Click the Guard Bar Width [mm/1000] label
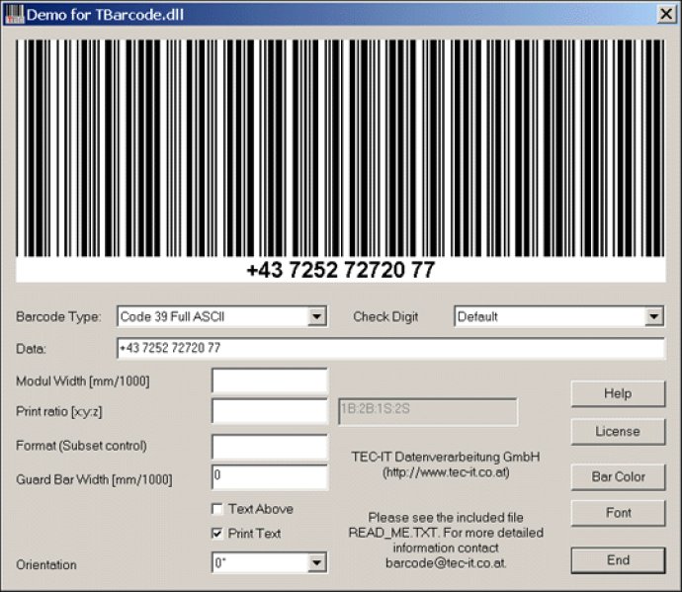This screenshot has width=682, height=592. point(94,479)
